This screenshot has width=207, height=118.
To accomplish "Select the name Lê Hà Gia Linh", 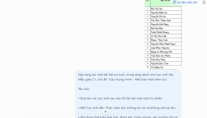I will (x=159, y=36).
